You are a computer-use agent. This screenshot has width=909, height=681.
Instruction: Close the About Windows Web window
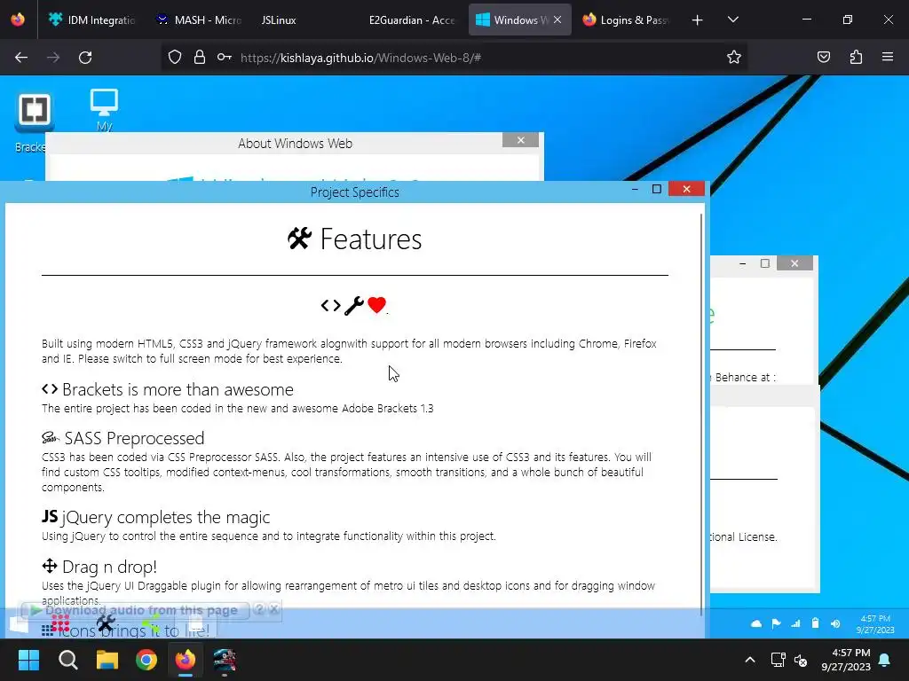[520, 140]
